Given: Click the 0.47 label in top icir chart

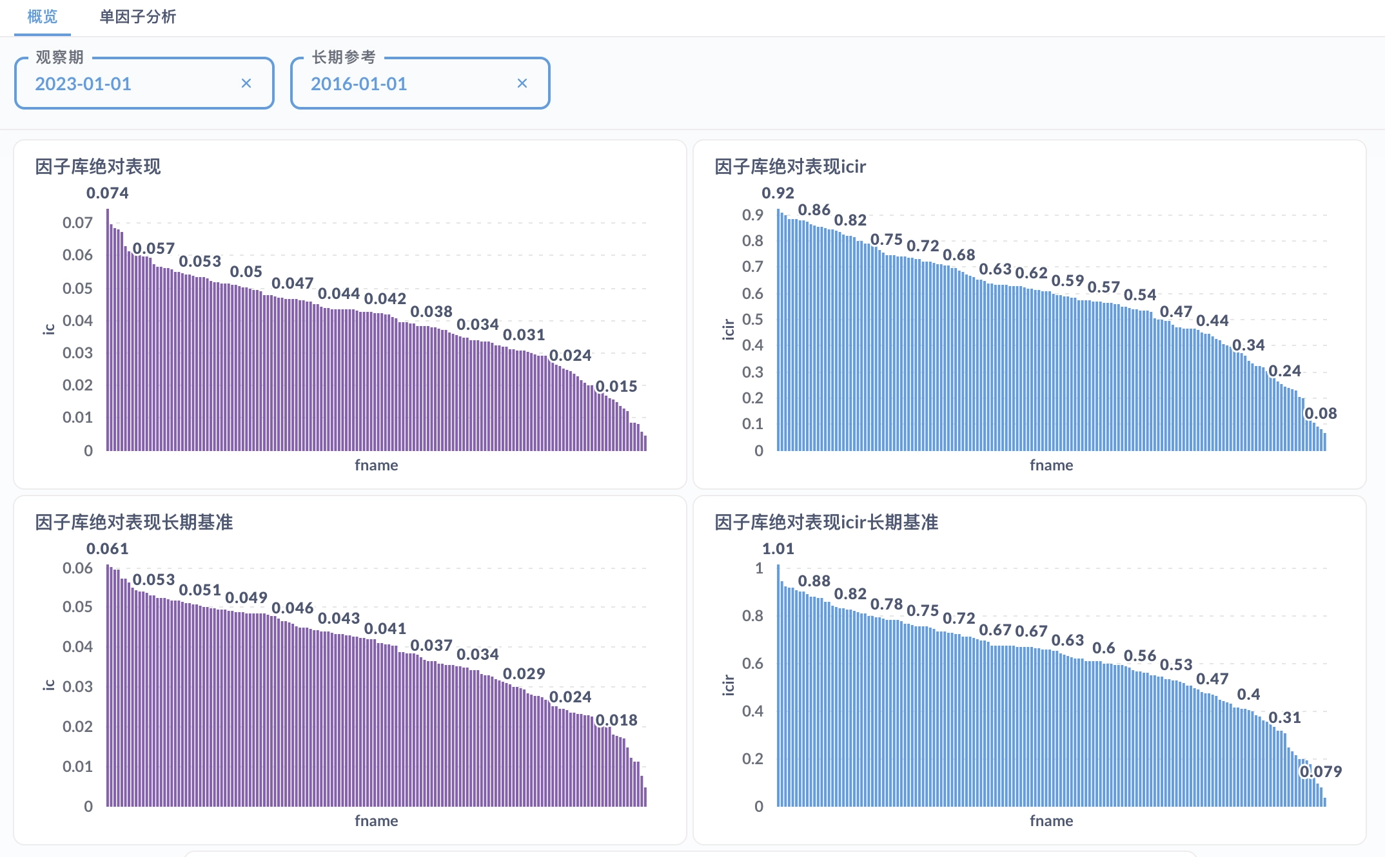Looking at the screenshot, I should tap(1175, 312).
